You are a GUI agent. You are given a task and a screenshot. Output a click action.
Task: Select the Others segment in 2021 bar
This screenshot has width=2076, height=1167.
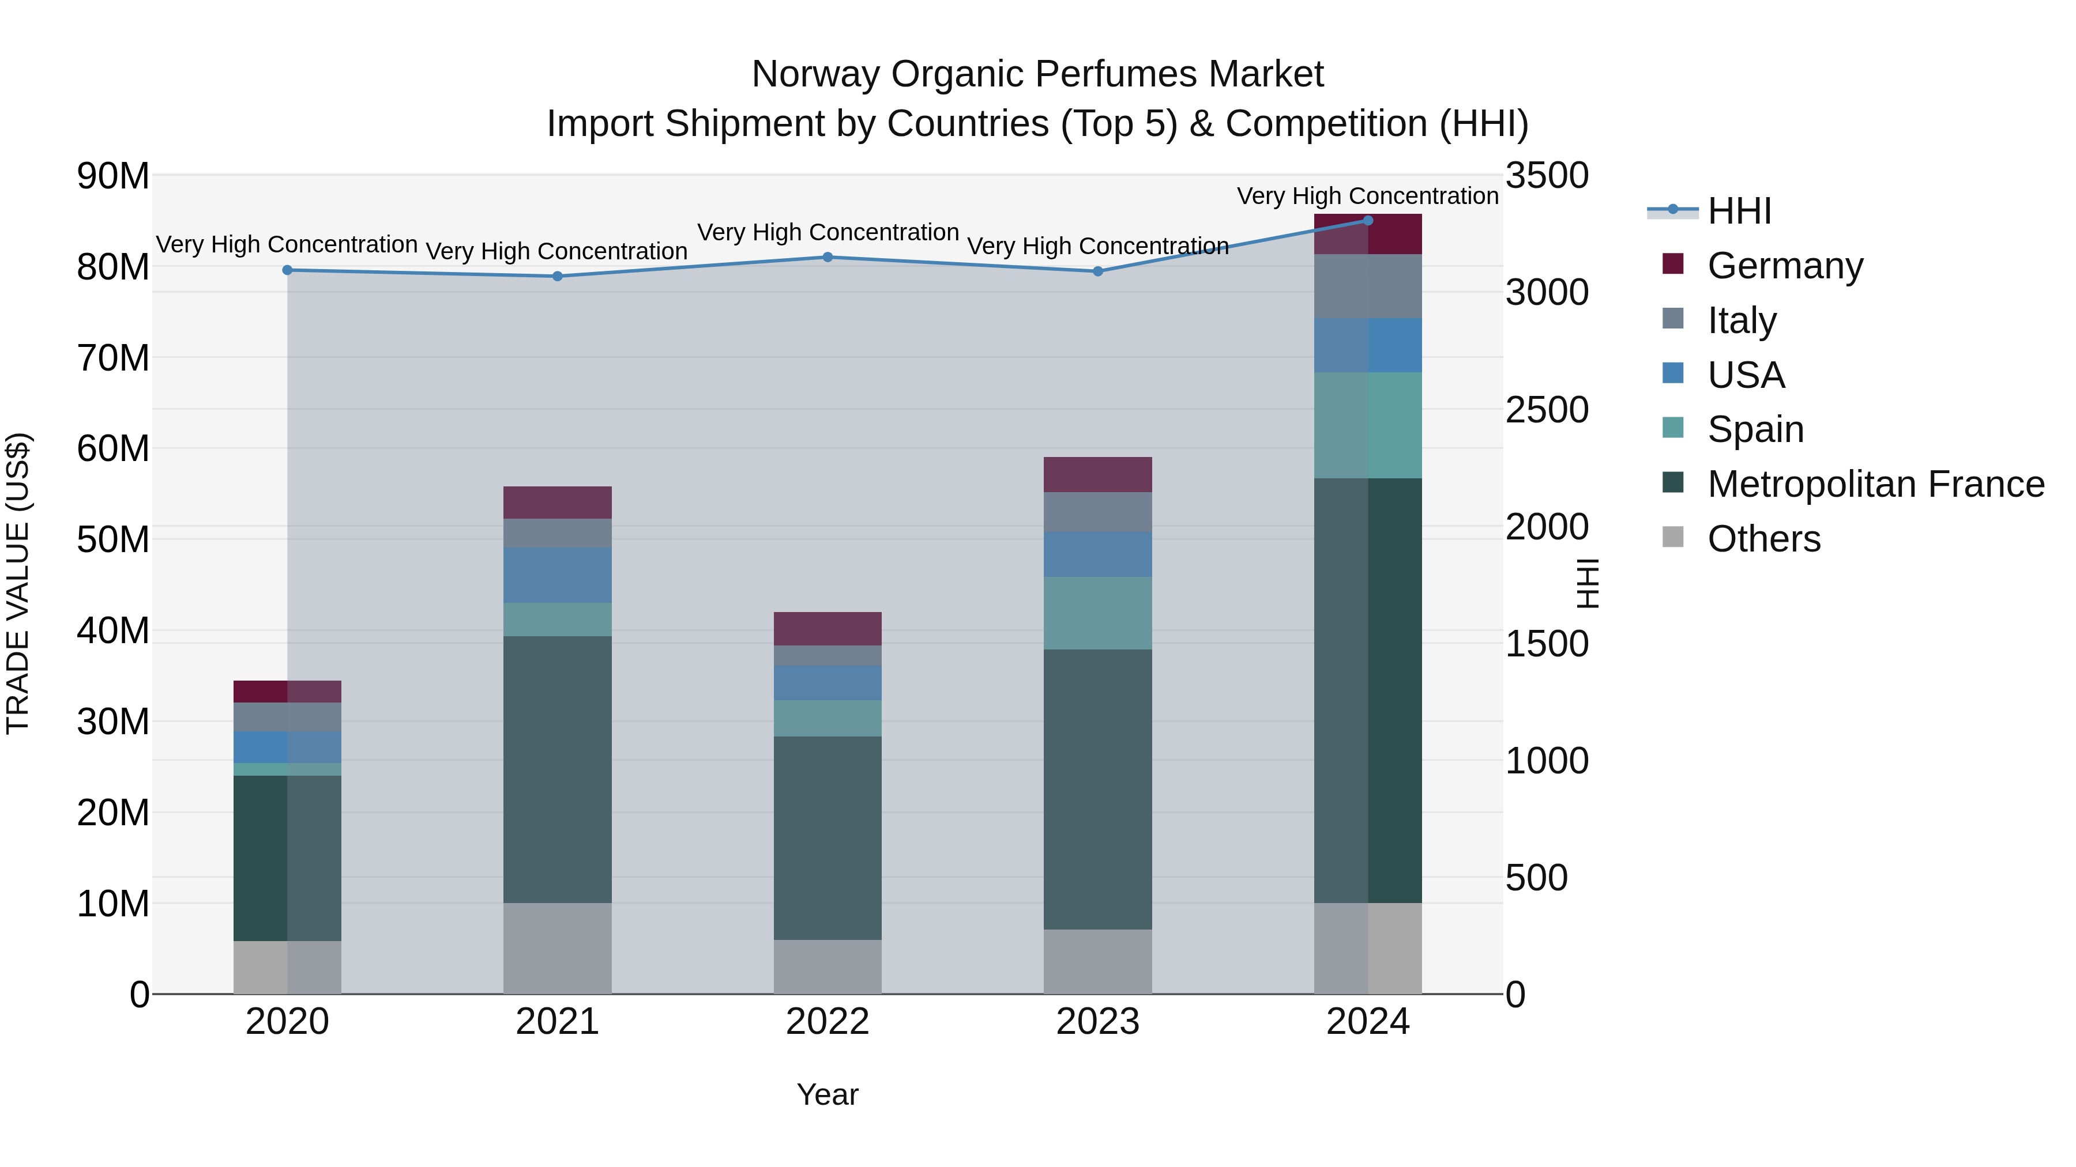(x=558, y=949)
